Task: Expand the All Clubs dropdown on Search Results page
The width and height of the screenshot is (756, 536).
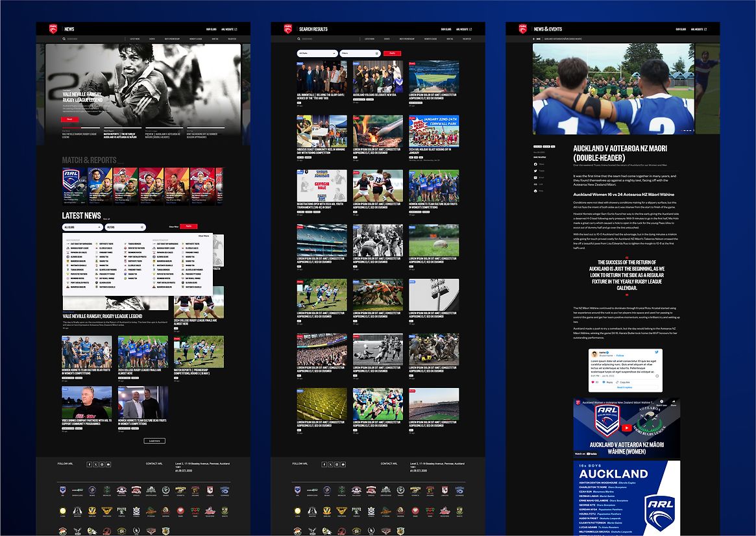Action: (317, 53)
